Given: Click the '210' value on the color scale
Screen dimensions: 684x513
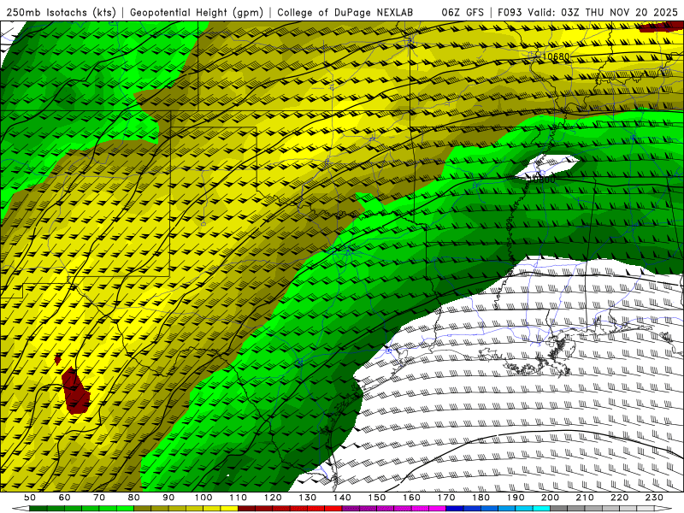Looking at the screenshot, I should (x=585, y=498).
